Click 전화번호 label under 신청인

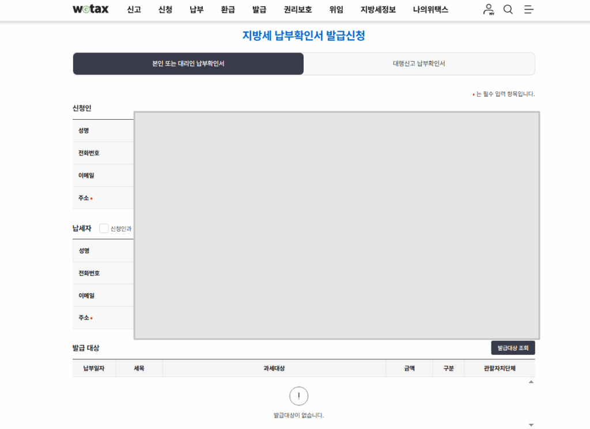[89, 153]
